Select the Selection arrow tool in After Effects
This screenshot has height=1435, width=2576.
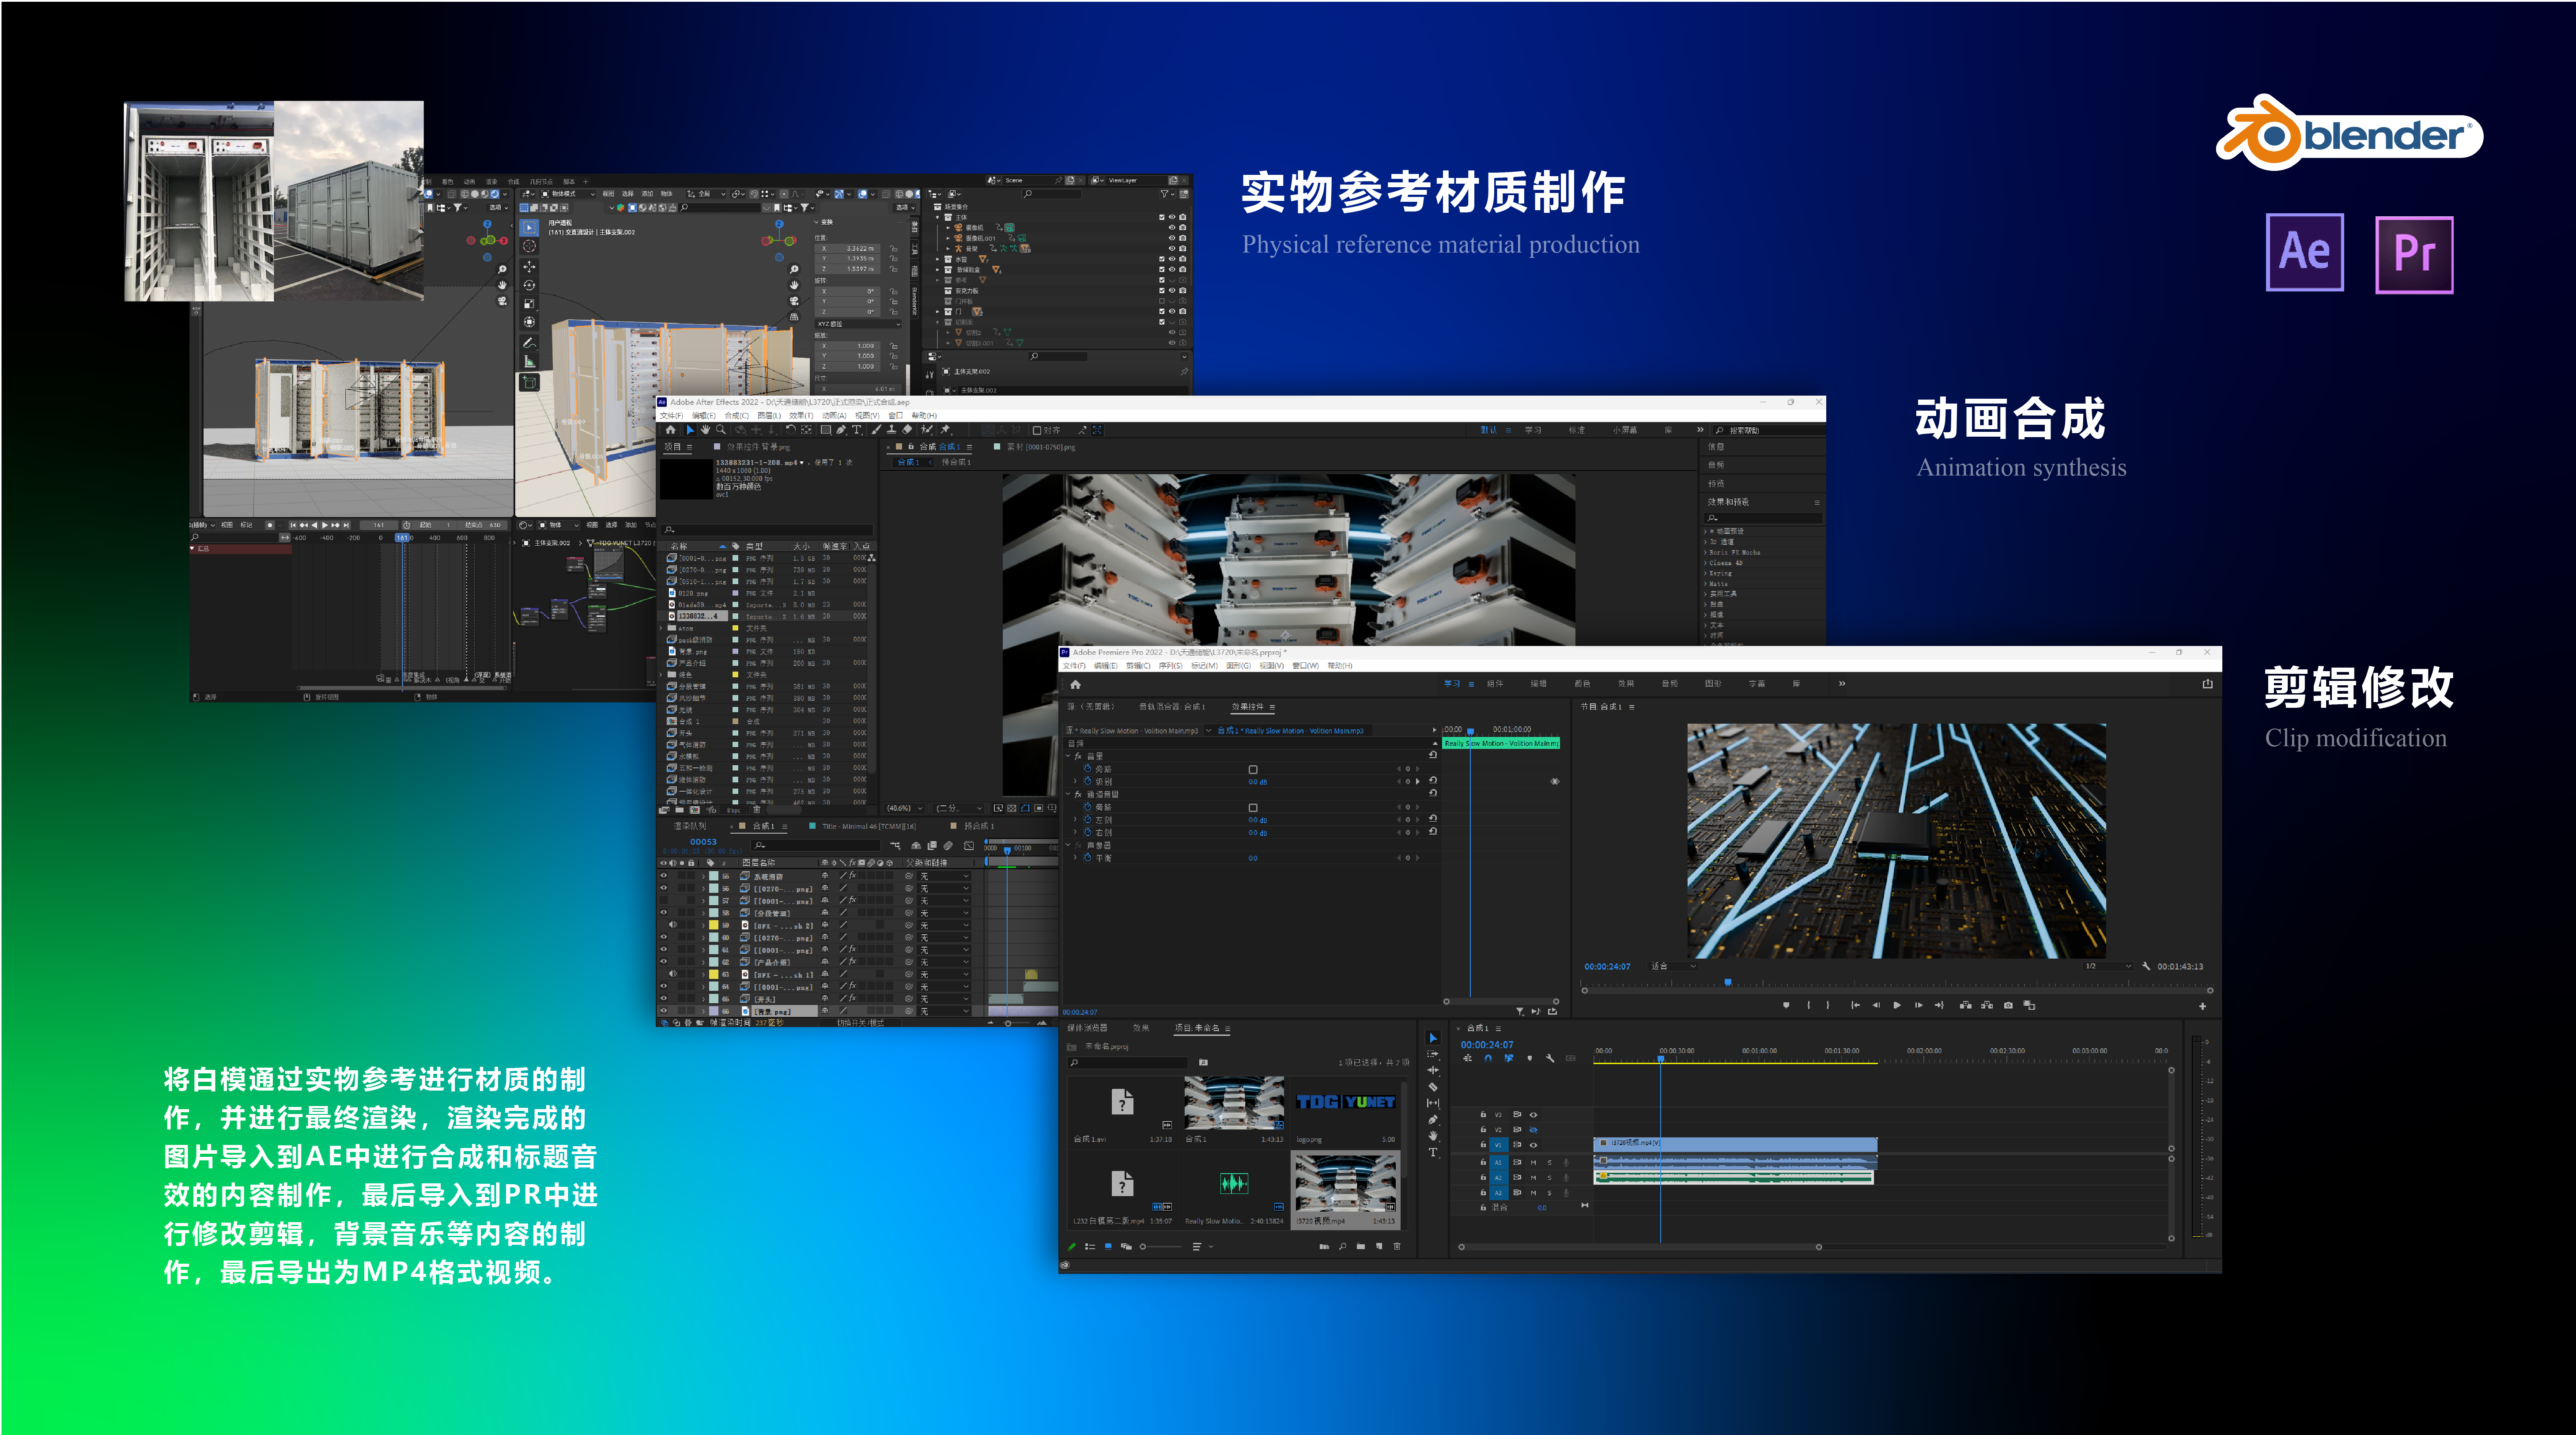pyautogui.click(x=690, y=430)
